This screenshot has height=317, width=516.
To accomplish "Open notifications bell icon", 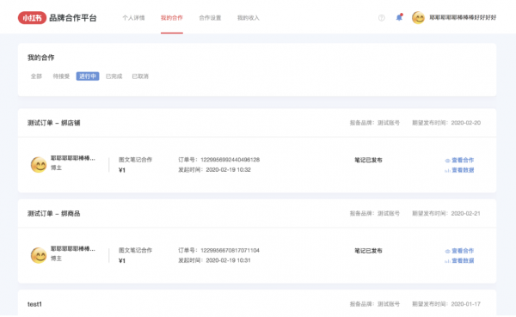I will click(399, 17).
